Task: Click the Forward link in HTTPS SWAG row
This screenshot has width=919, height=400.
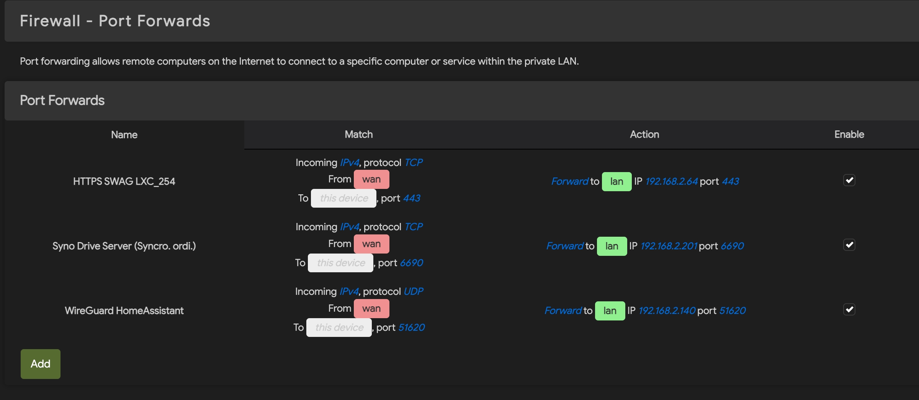Action: 569,182
